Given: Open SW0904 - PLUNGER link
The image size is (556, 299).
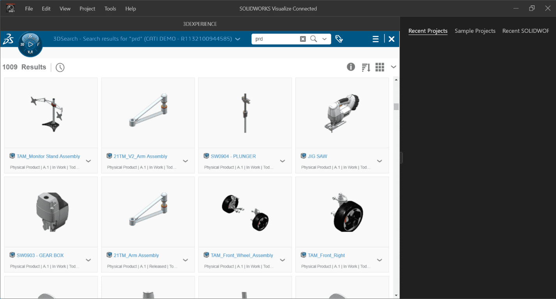Looking at the screenshot, I should tap(233, 156).
